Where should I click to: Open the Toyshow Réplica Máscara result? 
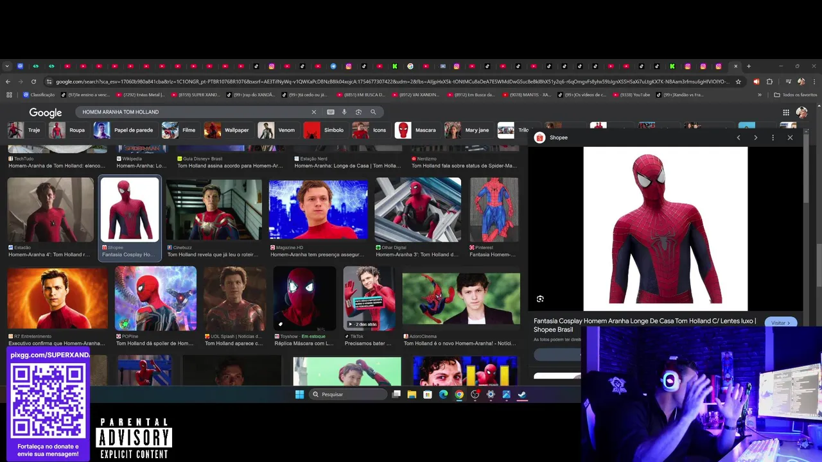(x=304, y=298)
